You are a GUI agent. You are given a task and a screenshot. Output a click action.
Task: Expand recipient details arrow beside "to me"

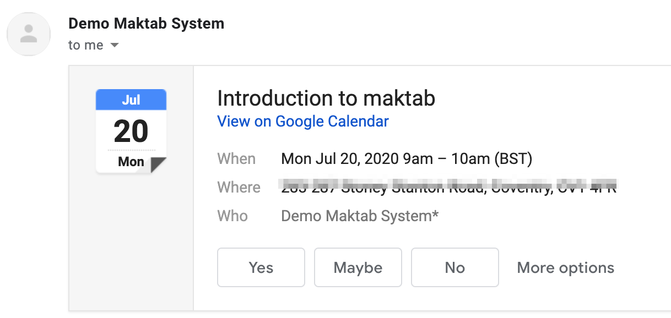tap(115, 45)
